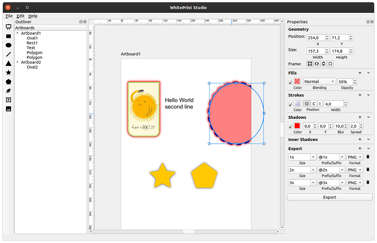Delete the 1x export preset
This screenshot has width=377, height=243.
[368, 157]
